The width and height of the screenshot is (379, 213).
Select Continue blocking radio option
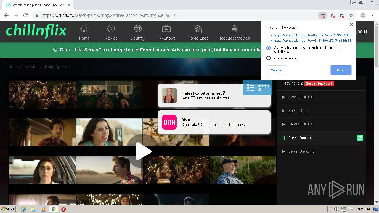pos(269,58)
